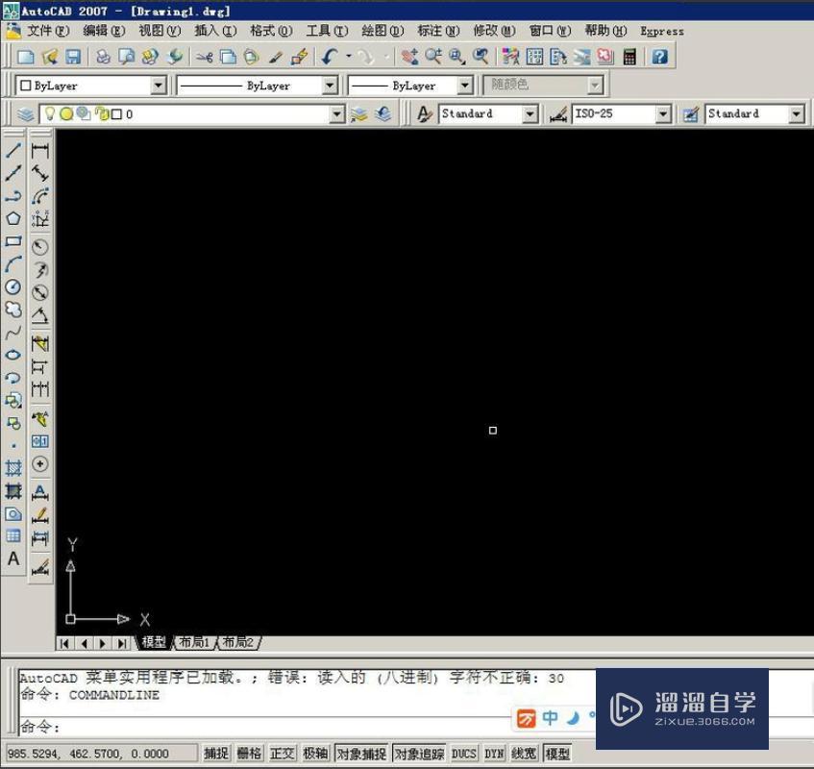Switch to the 布局2 tab

[x=237, y=642]
